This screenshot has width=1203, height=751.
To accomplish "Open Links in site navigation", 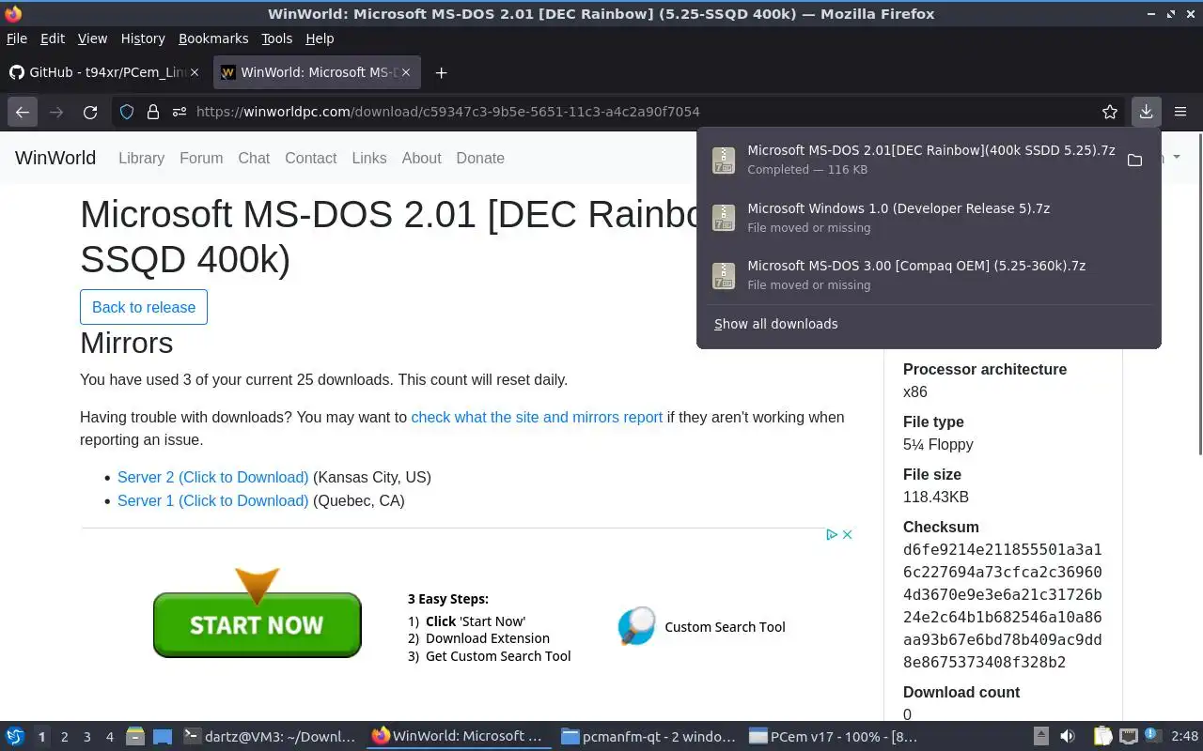I will (369, 158).
